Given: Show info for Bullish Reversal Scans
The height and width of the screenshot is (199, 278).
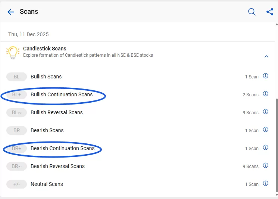Looking at the screenshot, I should coord(266,112).
